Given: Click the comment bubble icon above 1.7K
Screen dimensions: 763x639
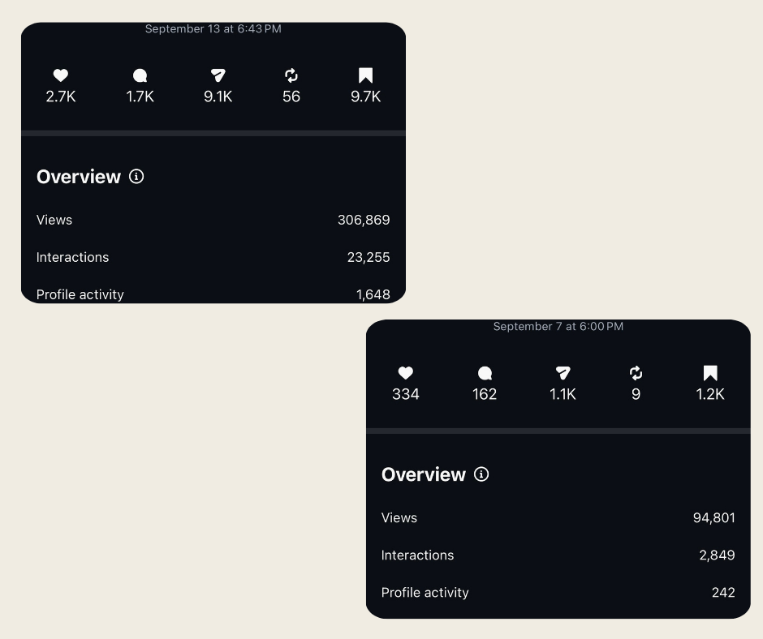Looking at the screenshot, I should [x=140, y=75].
